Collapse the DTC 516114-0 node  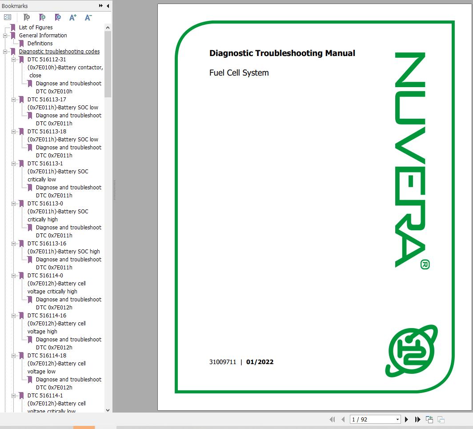(x=13, y=276)
